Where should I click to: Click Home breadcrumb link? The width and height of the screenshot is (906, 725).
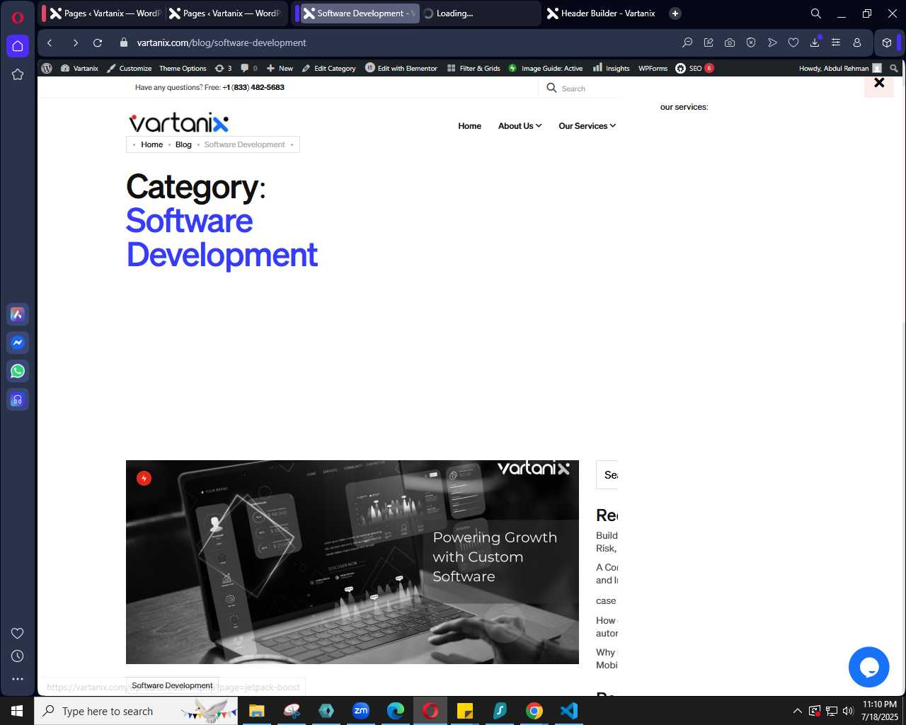(x=151, y=144)
